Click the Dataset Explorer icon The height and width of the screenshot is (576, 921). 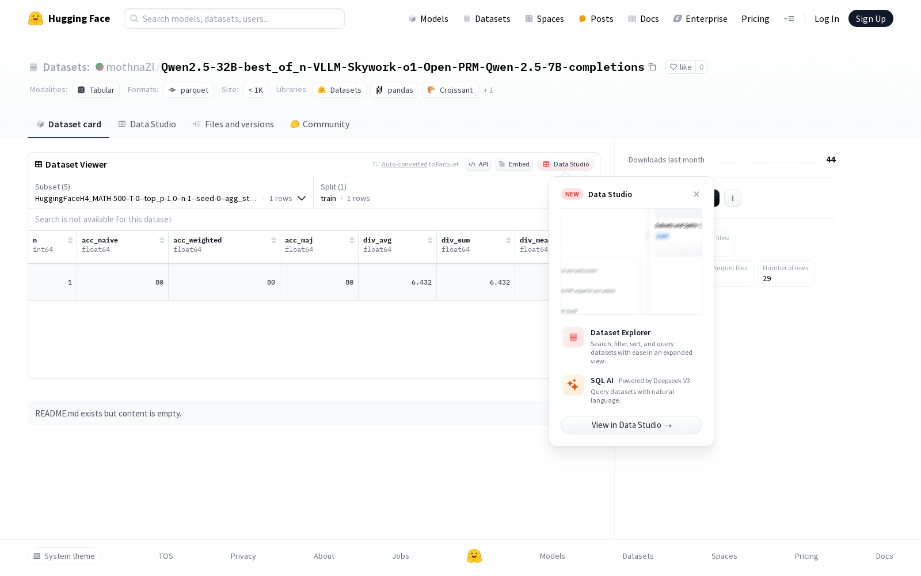[x=573, y=338]
